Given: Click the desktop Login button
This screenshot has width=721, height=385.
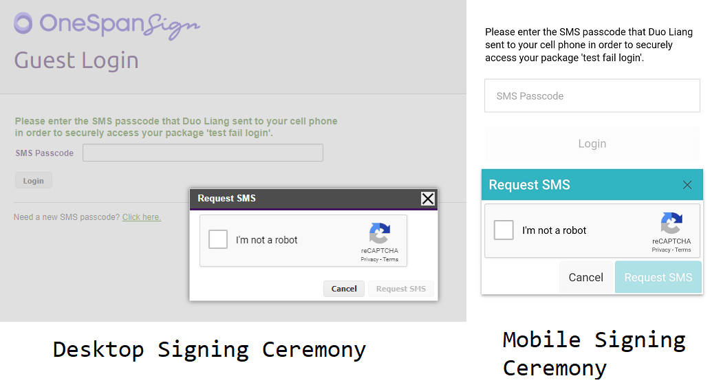Looking at the screenshot, I should (34, 181).
